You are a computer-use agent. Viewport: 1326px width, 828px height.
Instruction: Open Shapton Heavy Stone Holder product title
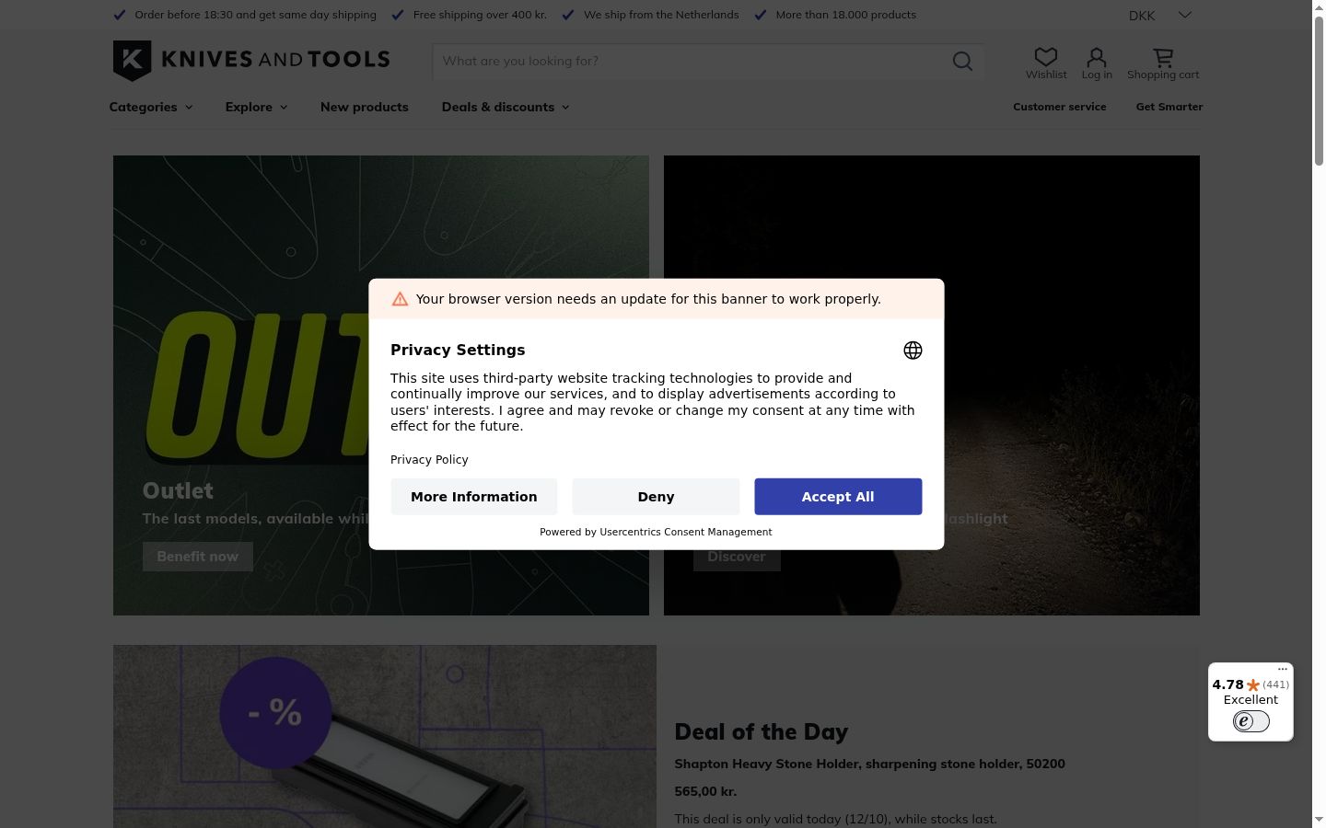[869, 764]
